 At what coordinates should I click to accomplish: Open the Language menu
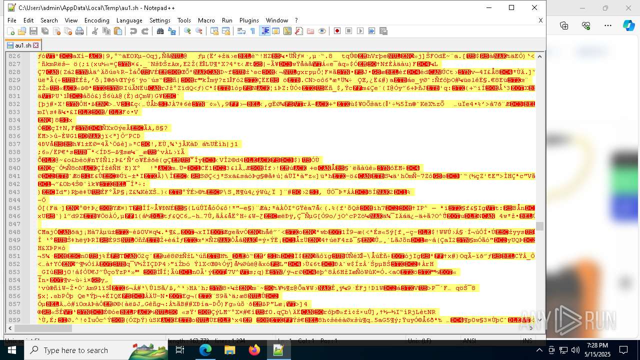129,20
